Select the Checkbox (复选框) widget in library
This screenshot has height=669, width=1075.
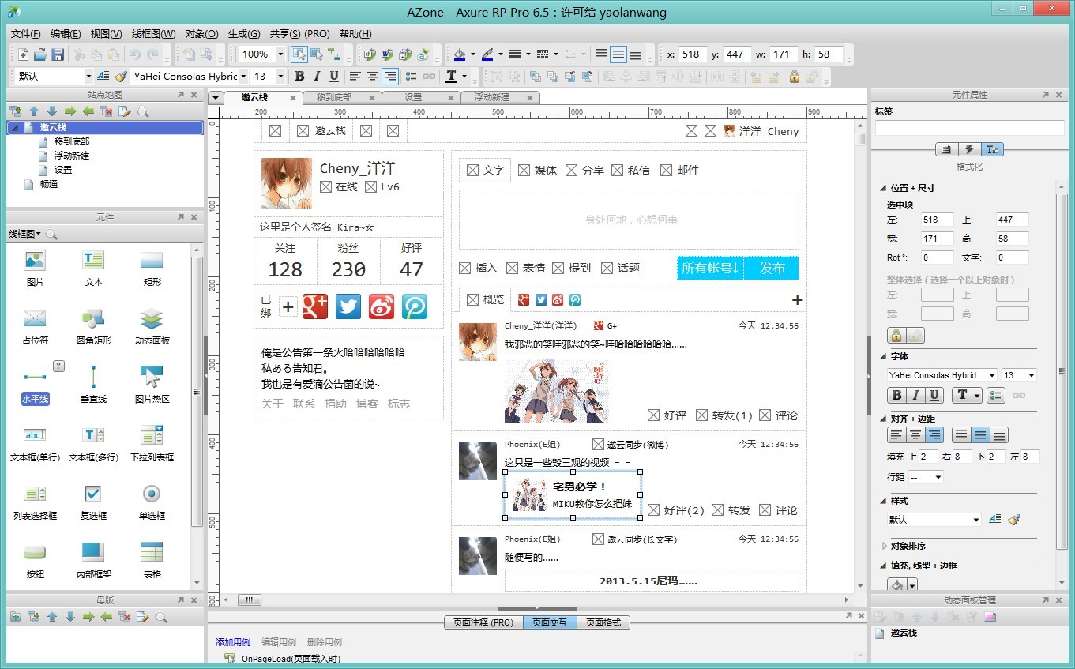(93, 500)
